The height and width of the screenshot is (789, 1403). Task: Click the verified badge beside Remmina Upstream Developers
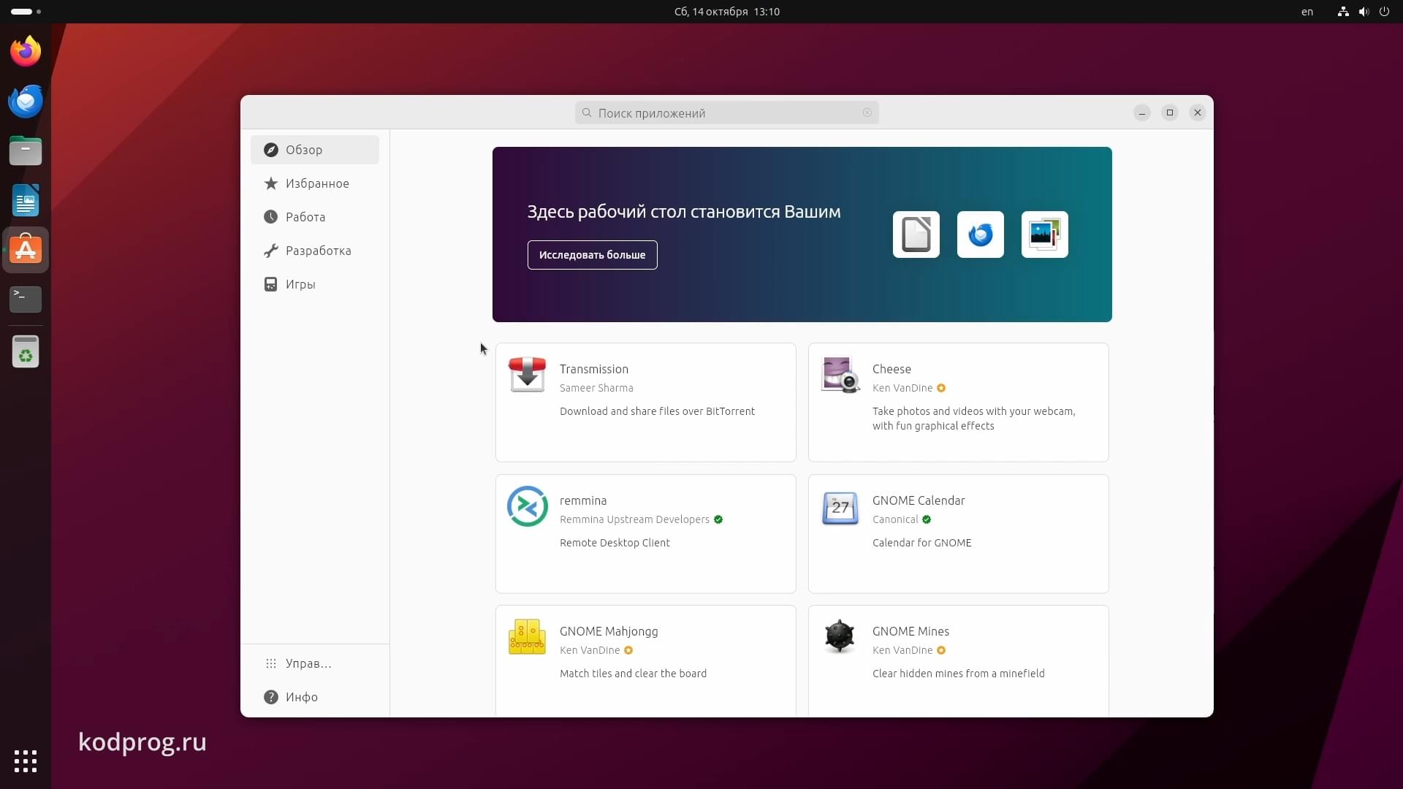coord(718,519)
